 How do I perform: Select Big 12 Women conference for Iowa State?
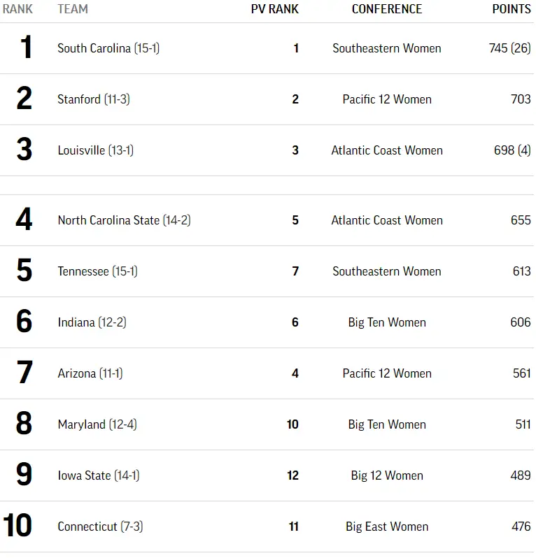[x=387, y=475]
